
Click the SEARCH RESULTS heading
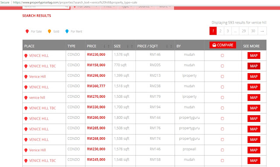(x=37, y=16)
